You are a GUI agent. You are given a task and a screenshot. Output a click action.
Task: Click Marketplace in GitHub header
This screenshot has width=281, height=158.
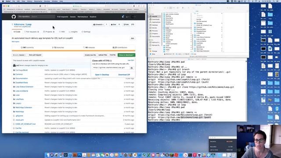pyautogui.click(x=83, y=17)
